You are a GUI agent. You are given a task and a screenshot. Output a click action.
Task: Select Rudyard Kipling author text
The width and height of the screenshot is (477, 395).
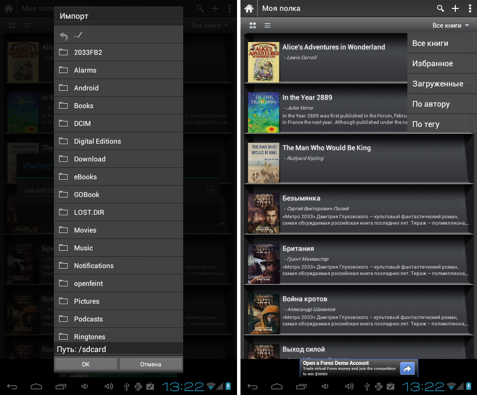(x=305, y=158)
